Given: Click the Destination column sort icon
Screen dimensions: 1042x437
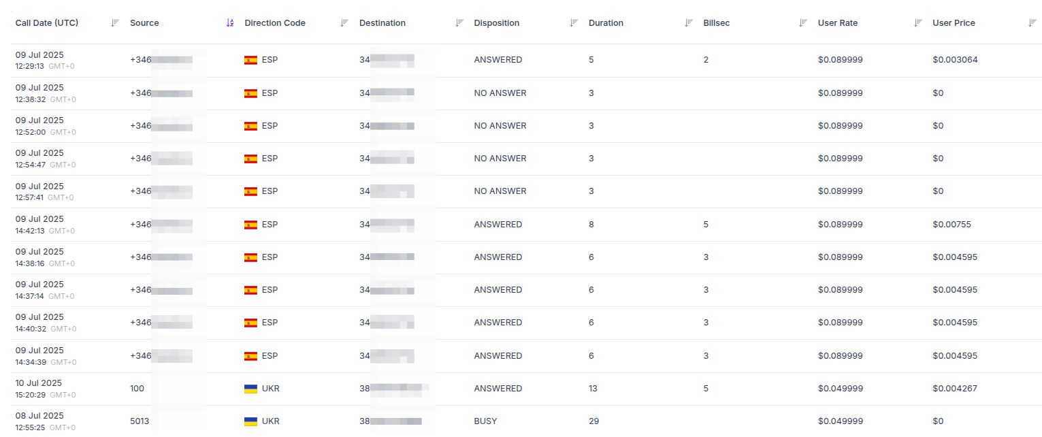Looking at the screenshot, I should [459, 23].
